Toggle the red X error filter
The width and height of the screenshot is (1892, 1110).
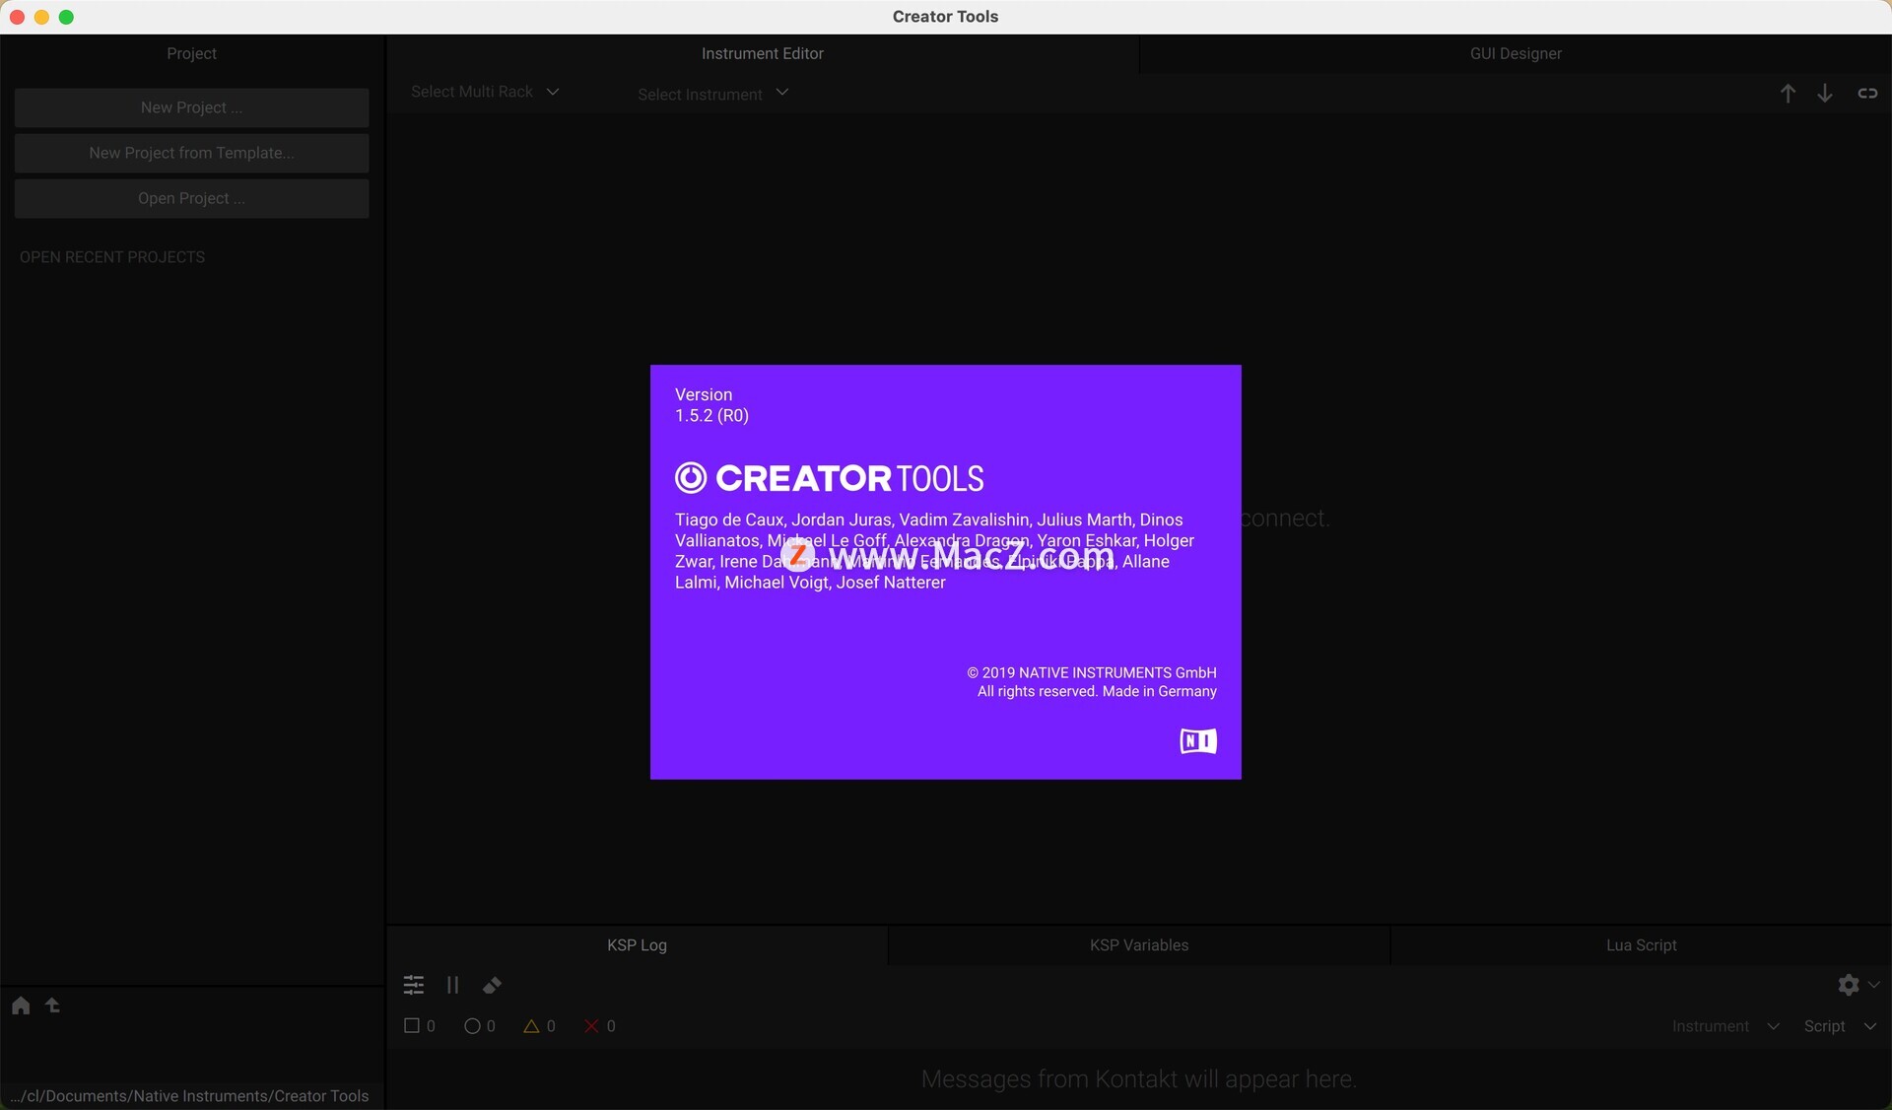(600, 1026)
